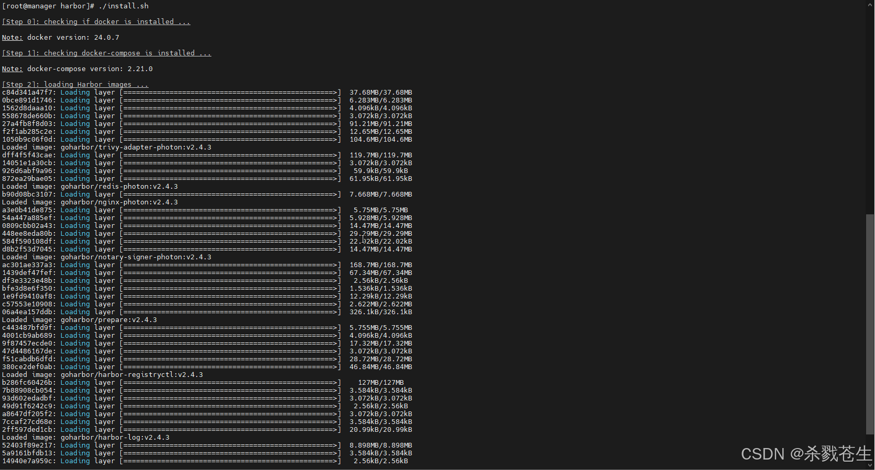Click the '104.6MB/104.6MB' size value
Viewport: 875px width, 470px height.
(x=381, y=140)
